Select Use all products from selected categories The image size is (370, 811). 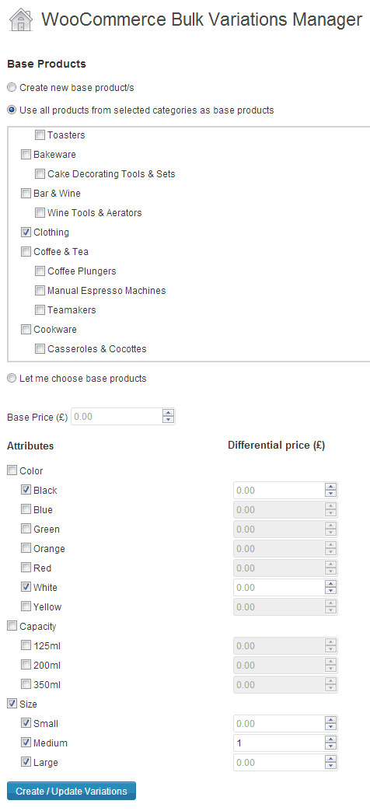(x=12, y=110)
